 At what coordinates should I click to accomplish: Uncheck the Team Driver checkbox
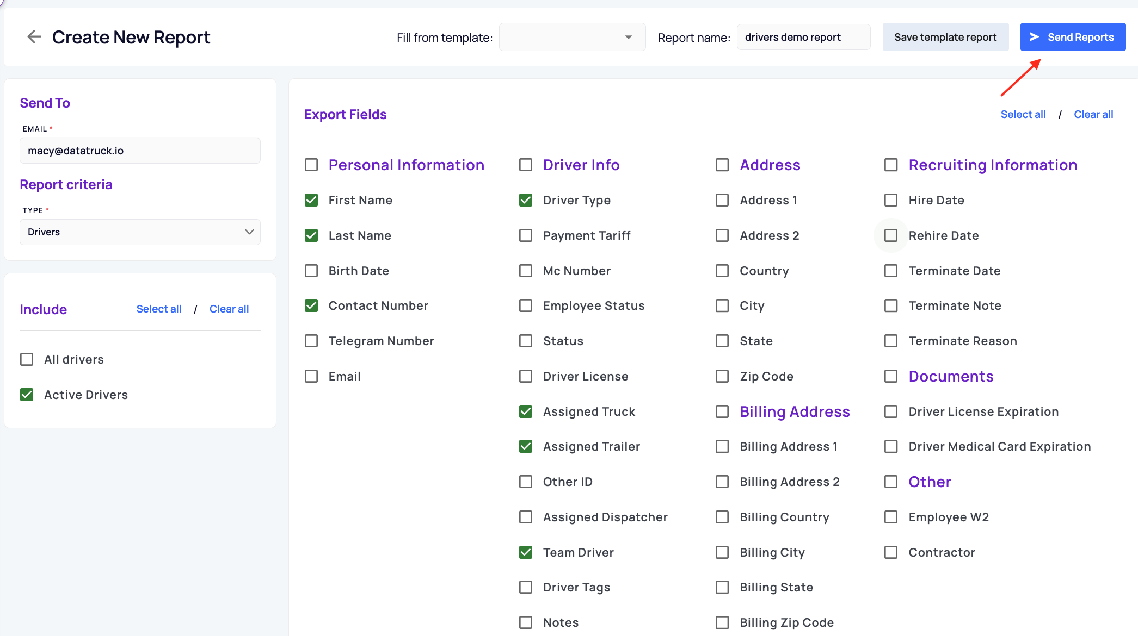click(x=526, y=552)
